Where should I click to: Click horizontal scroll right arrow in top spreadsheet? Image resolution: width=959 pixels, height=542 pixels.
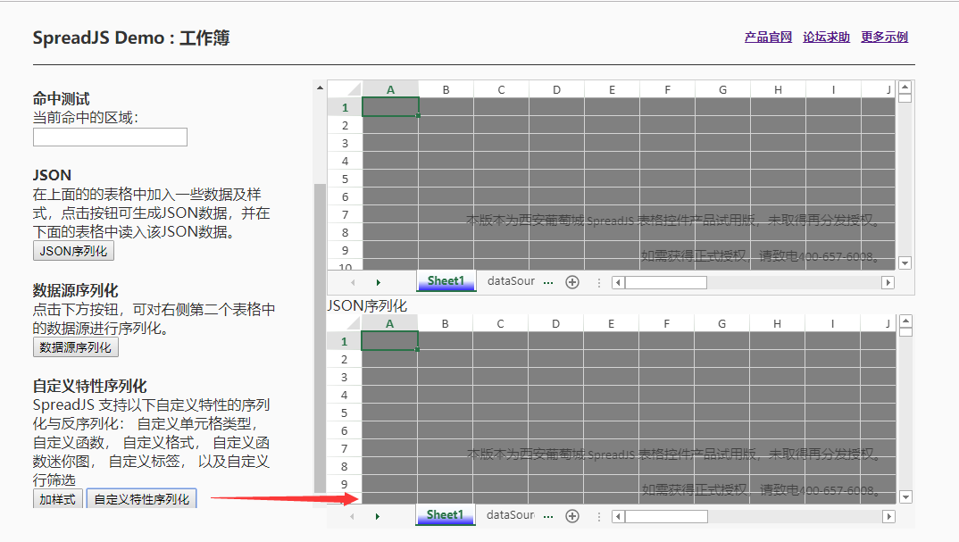(x=888, y=283)
